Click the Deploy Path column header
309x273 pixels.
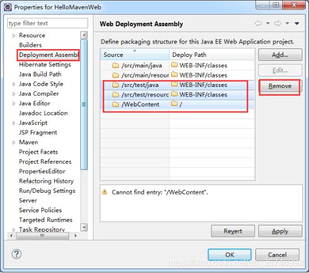click(212, 55)
